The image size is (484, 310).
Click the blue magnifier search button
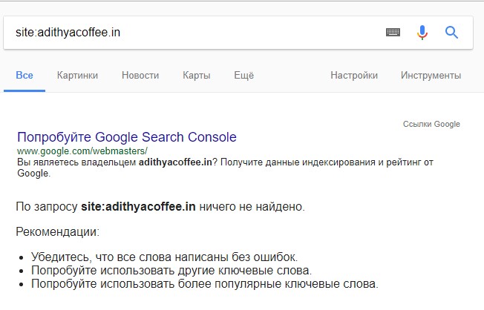451,33
